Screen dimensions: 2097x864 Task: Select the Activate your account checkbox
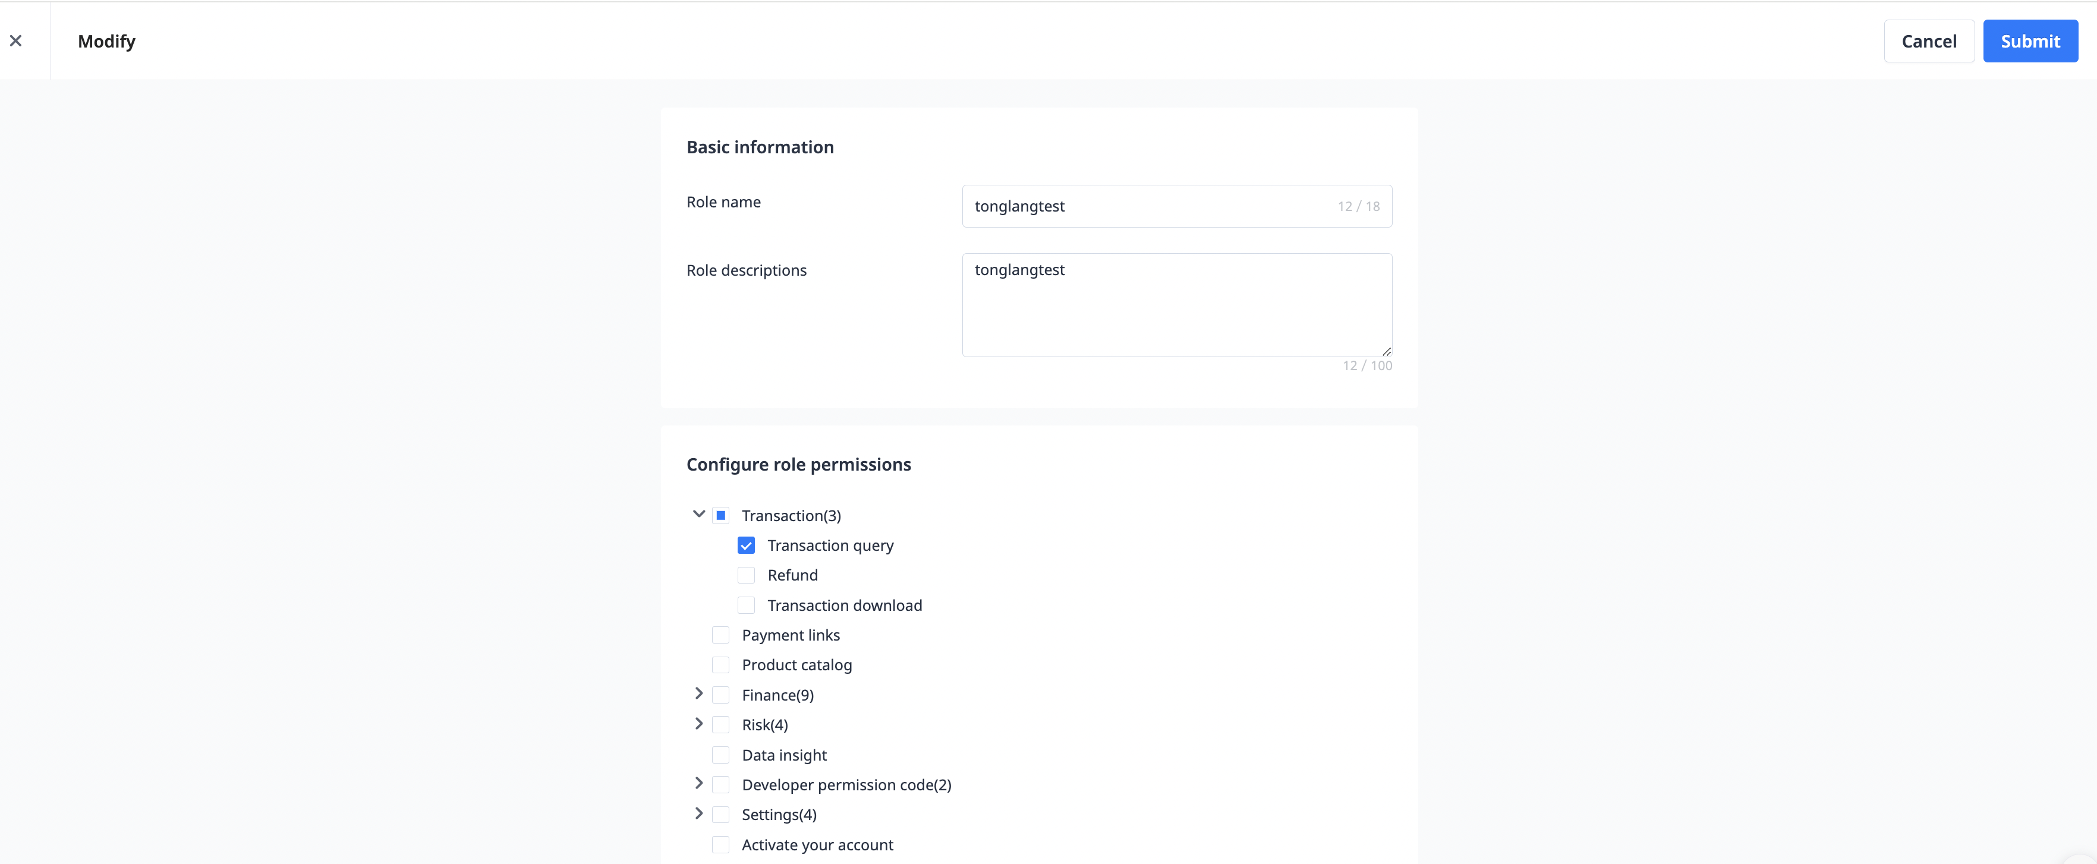coord(720,844)
